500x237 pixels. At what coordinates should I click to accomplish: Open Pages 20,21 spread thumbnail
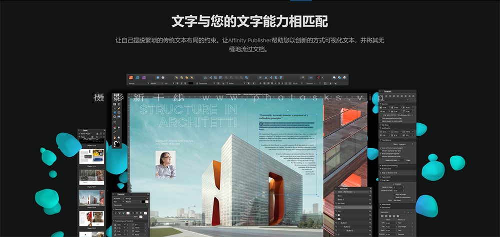point(92,219)
